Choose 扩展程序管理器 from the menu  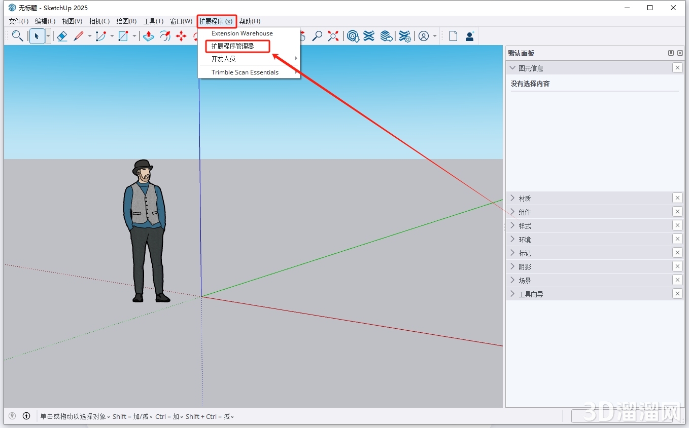237,46
